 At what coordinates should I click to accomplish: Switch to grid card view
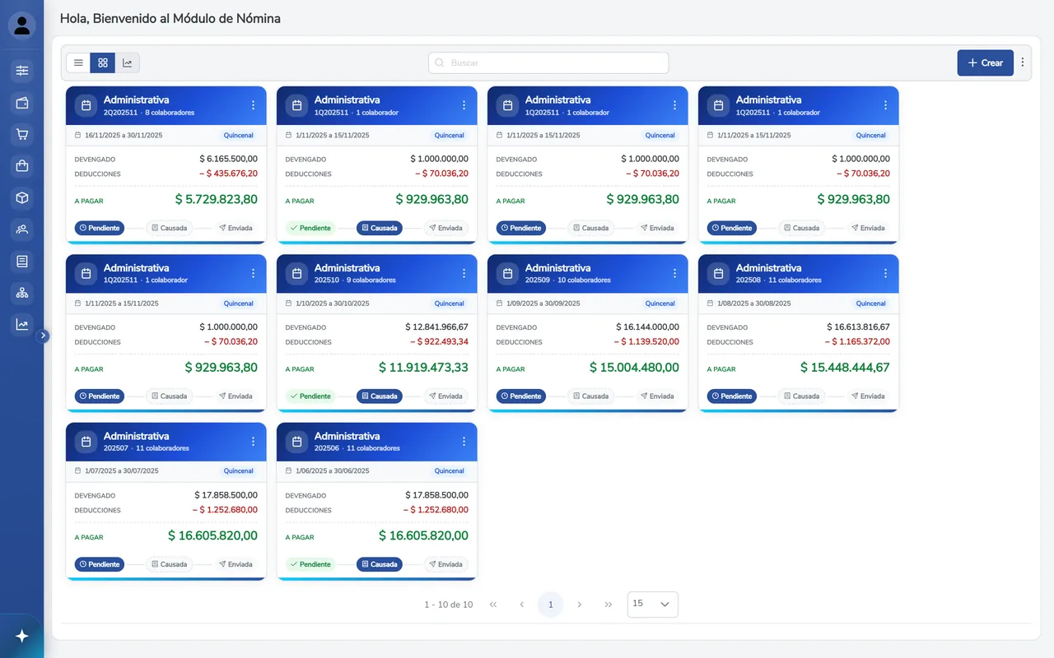(x=103, y=63)
